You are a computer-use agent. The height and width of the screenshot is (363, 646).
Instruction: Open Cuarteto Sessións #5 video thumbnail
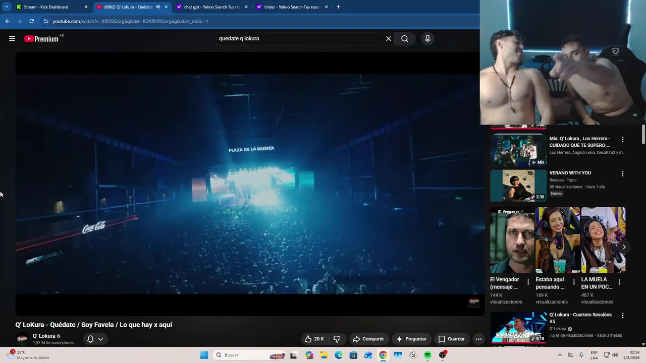[x=518, y=328]
